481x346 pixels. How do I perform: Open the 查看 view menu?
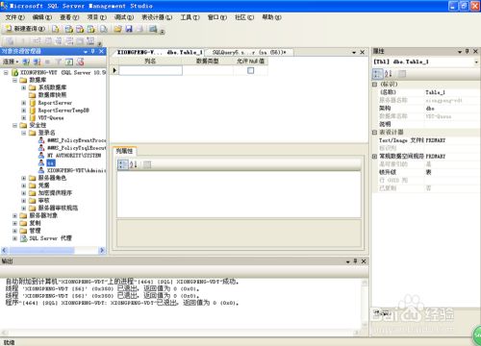pos(69,17)
